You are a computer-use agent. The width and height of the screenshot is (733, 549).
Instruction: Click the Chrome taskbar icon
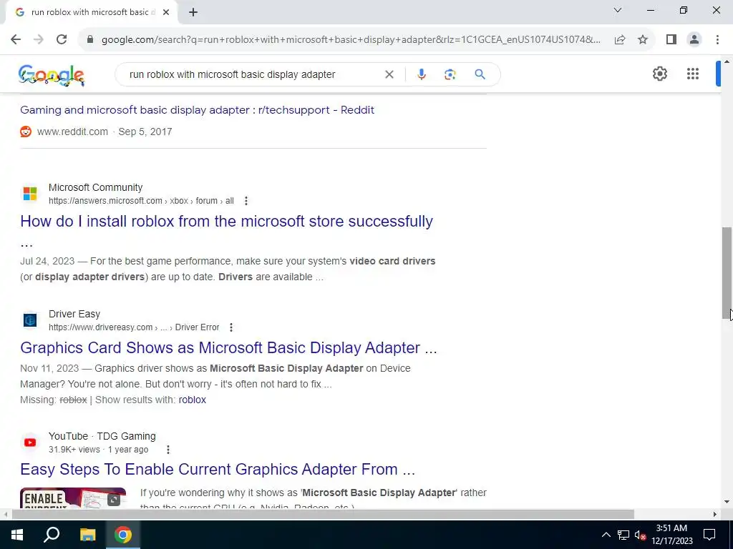point(123,535)
